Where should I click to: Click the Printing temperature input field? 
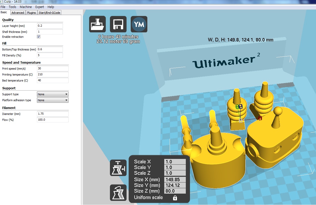coord(53,75)
